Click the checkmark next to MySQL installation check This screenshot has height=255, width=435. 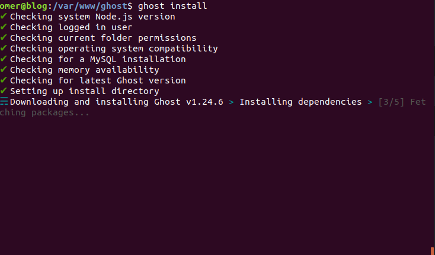[x=4, y=59]
